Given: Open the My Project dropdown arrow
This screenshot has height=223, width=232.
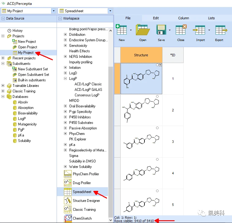Looking at the screenshot, I should coord(54,11).
